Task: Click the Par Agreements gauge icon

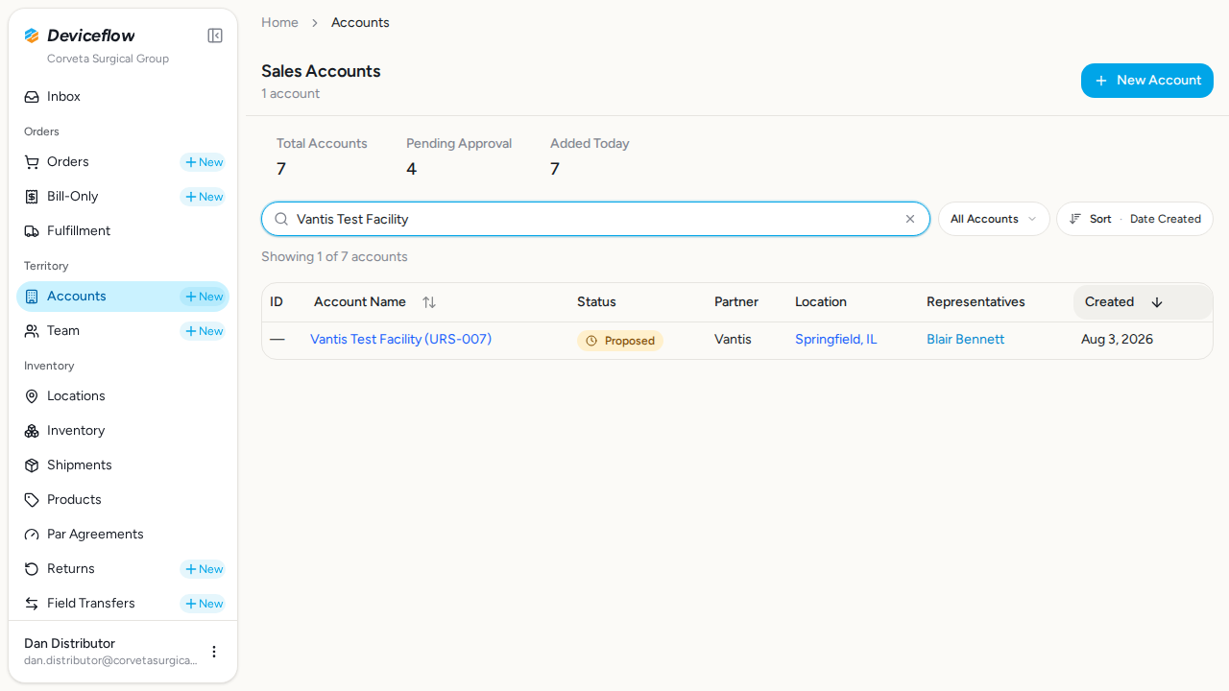Action: (x=32, y=535)
